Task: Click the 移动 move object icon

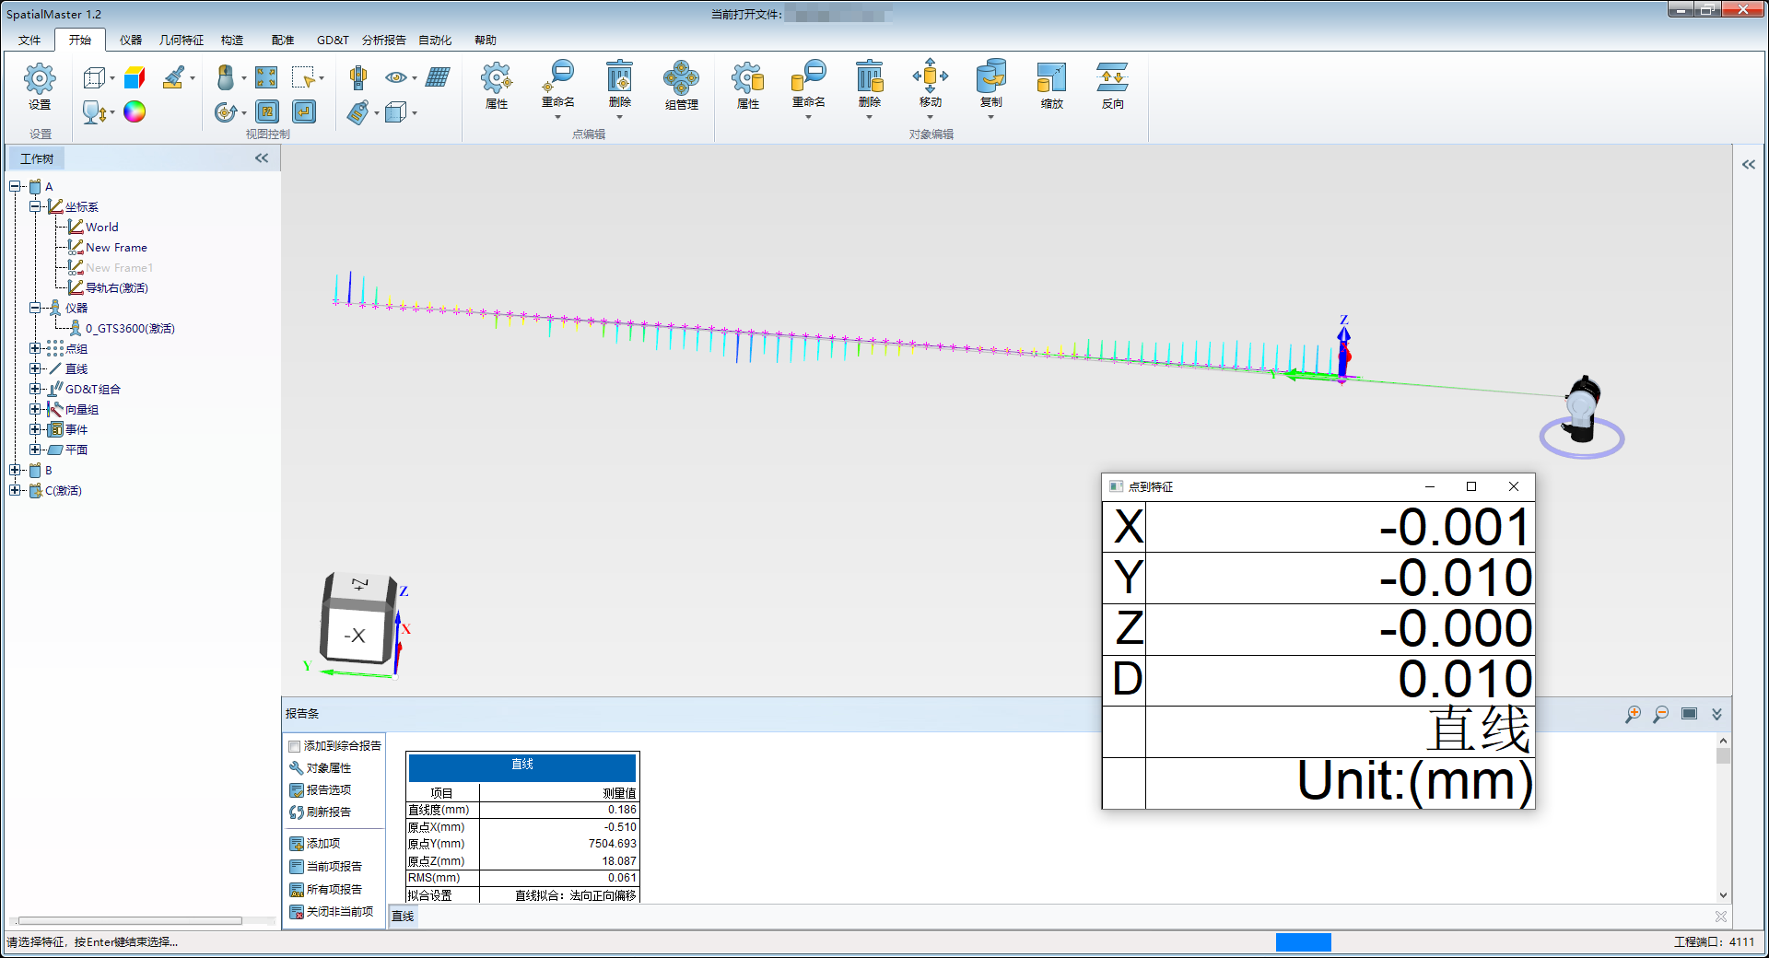Action: point(930,77)
